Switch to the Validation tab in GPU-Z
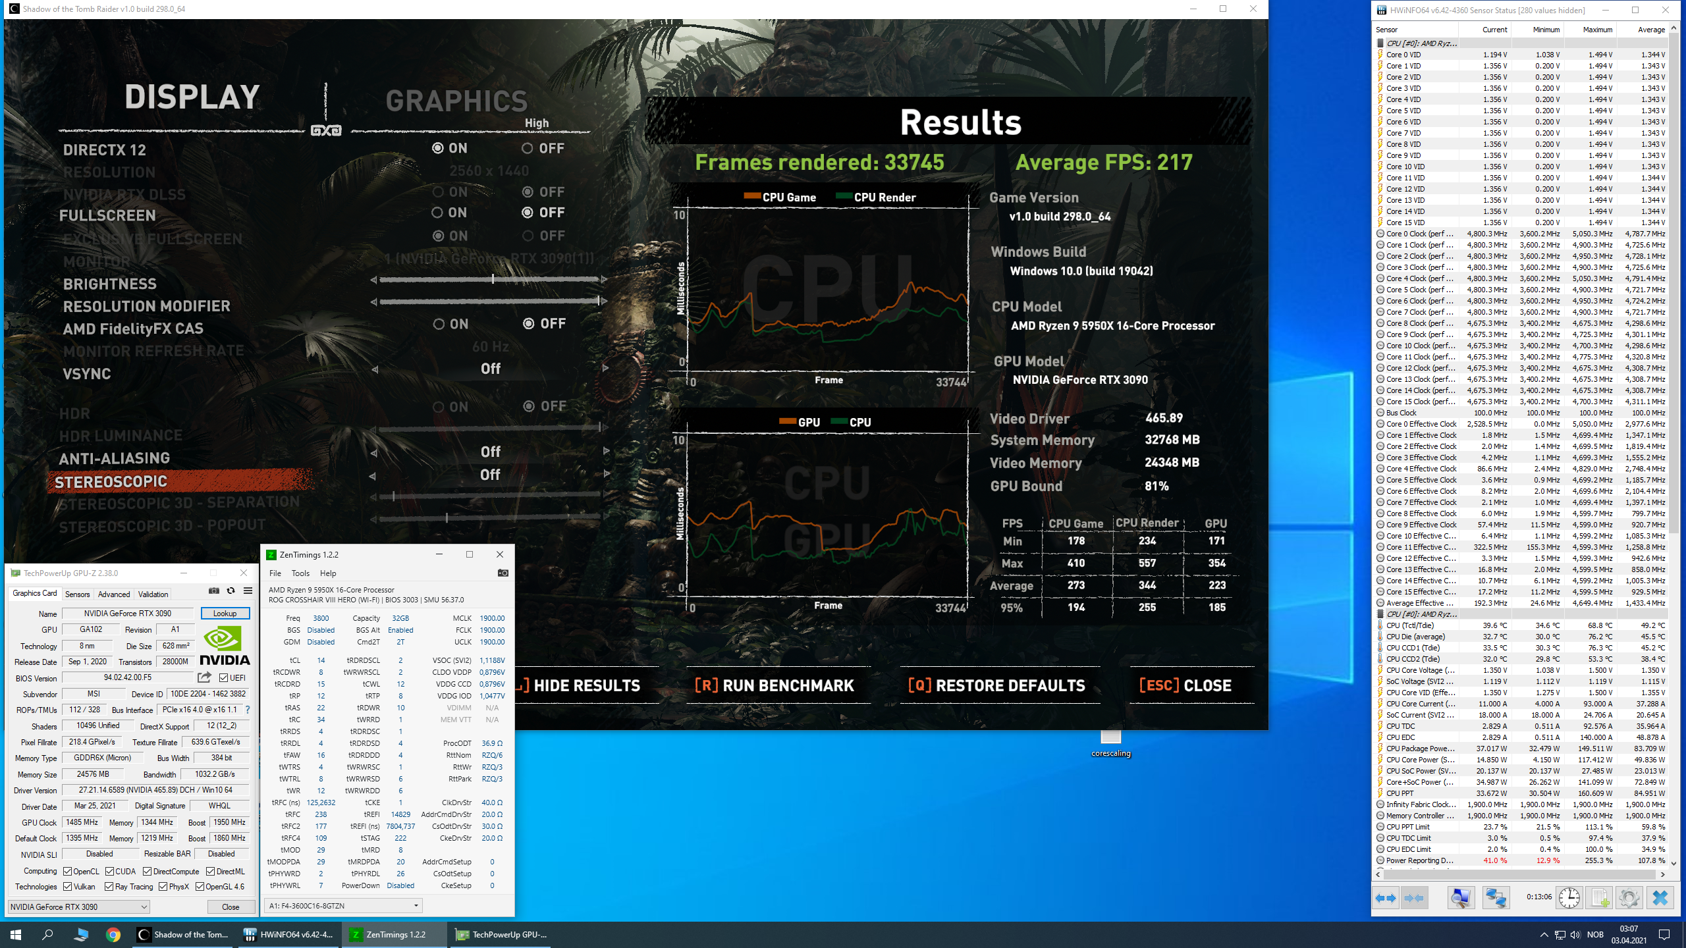1686x948 pixels. 153,594
